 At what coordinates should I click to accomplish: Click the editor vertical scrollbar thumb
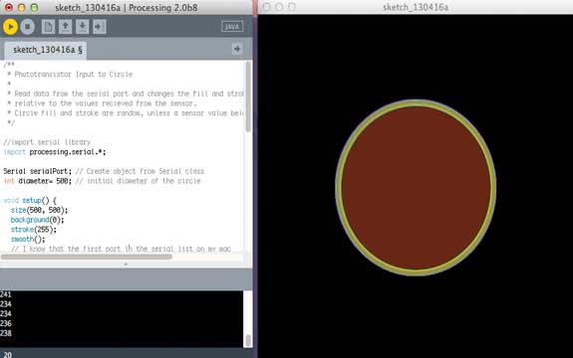pos(248,96)
